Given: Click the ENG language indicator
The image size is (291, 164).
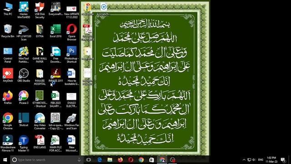Looking at the screenshot, I should [261, 160].
